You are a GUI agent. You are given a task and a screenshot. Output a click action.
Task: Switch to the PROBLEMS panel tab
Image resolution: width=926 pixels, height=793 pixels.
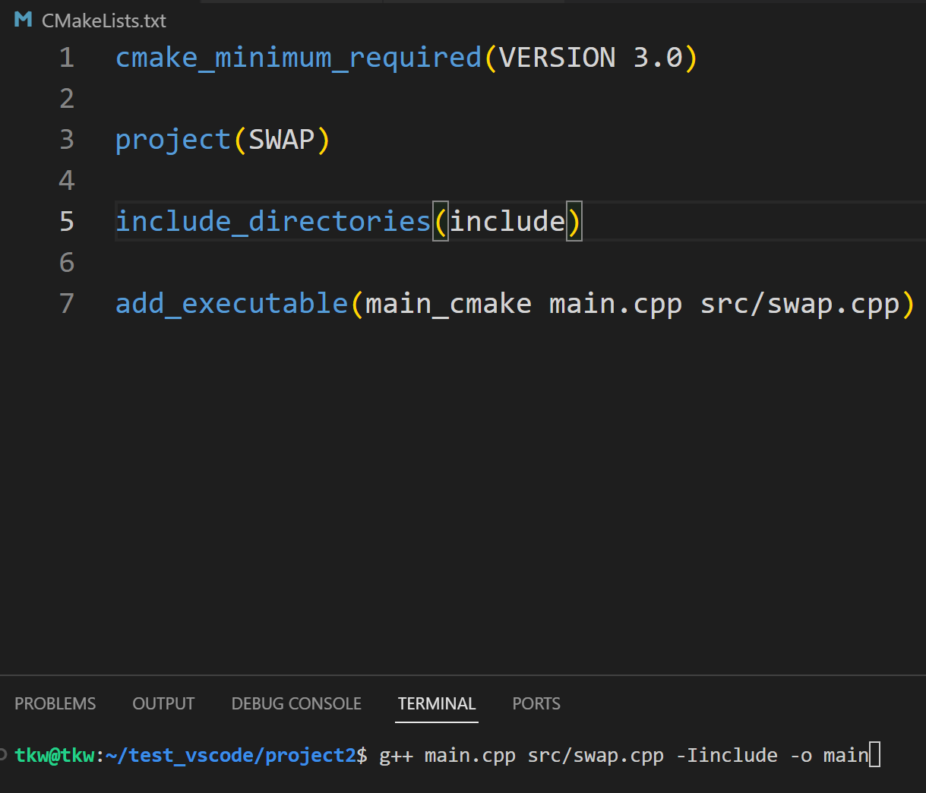55,703
